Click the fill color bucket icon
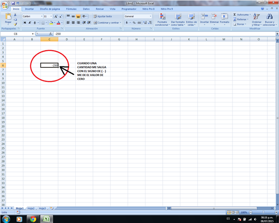The height and width of the screenshot is (223, 279). (x=51, y=23)
